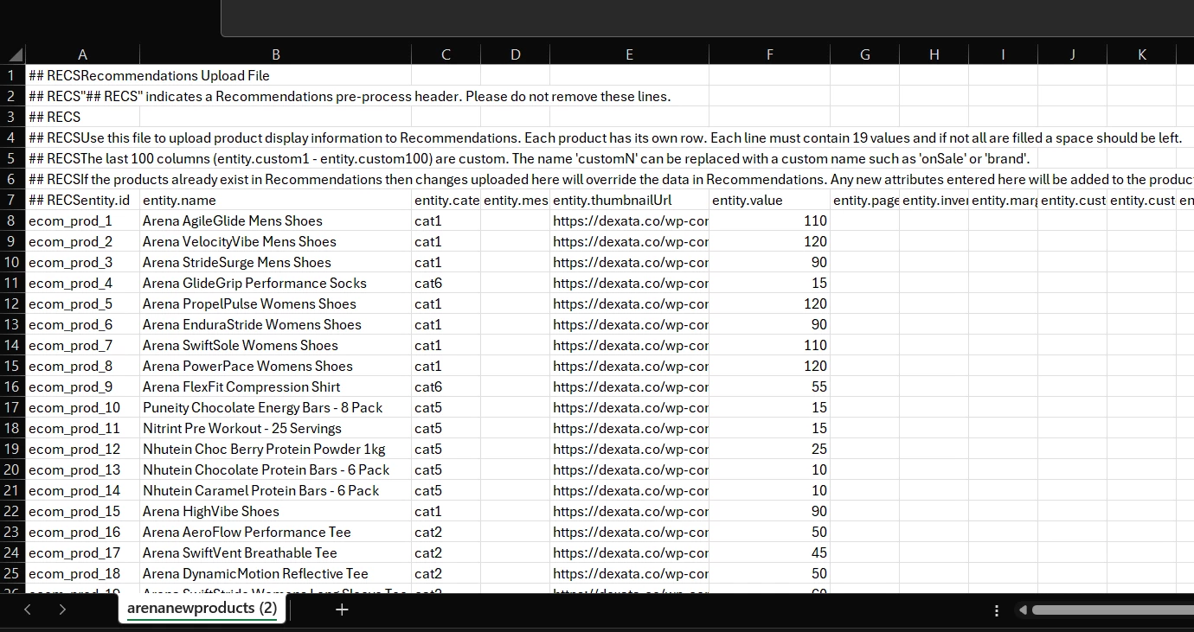Select cell 'Arena FlexFit Compression Shirt'

275,386
